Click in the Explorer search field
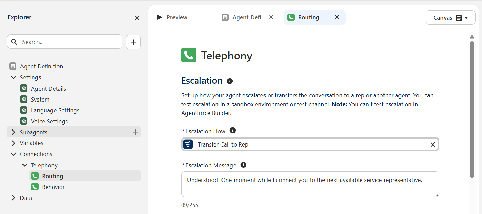 65,42
